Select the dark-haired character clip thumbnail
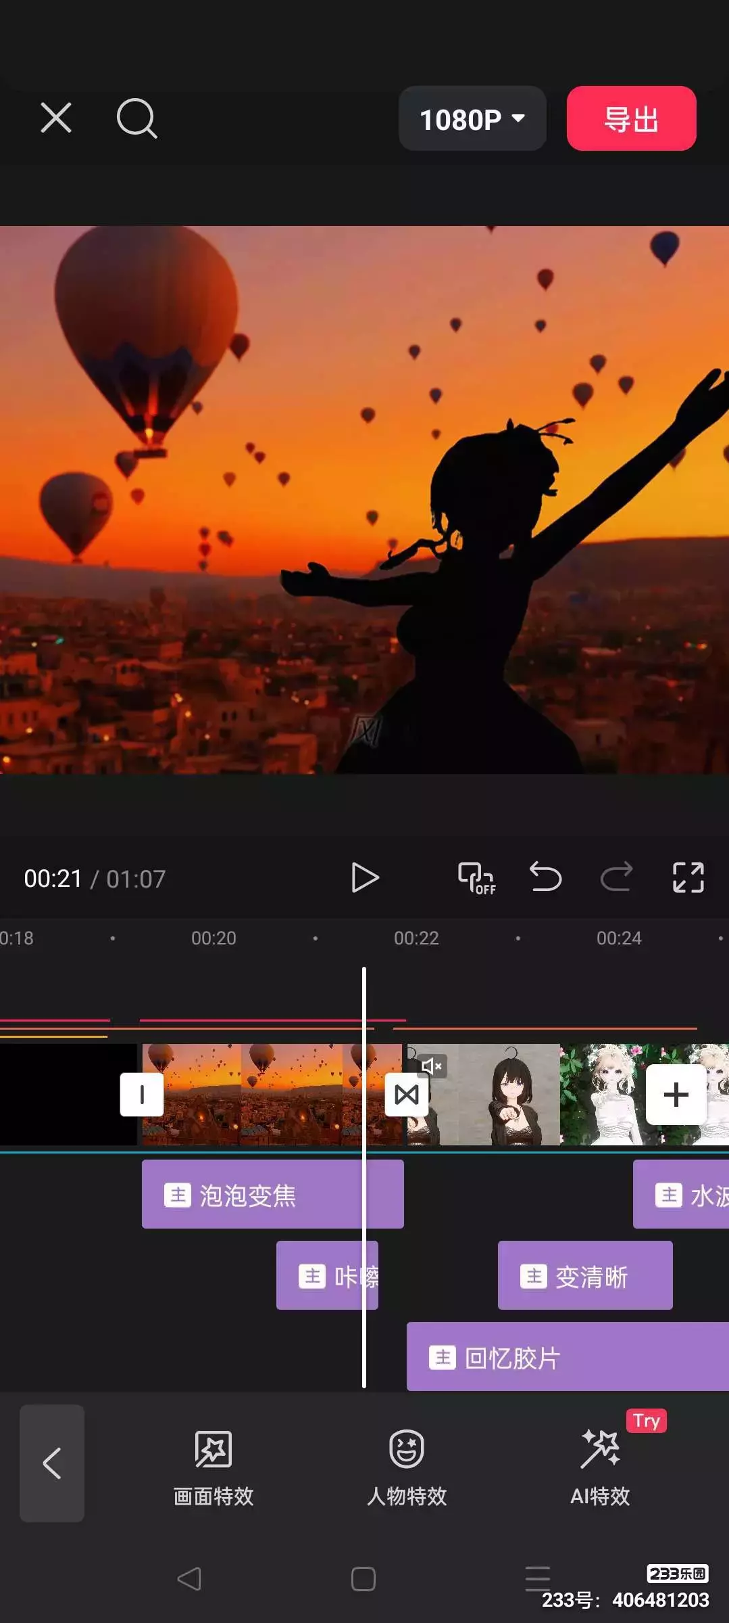Screen dimensions: 729x1623 (484, 1095)
